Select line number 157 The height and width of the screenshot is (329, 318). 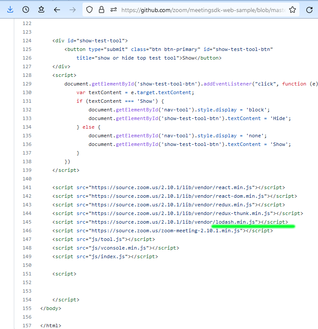27,326
